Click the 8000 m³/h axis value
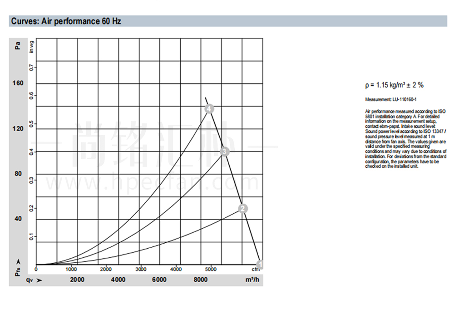The width and height of the screenshot is (454, 314). click(x=201, y=280)
